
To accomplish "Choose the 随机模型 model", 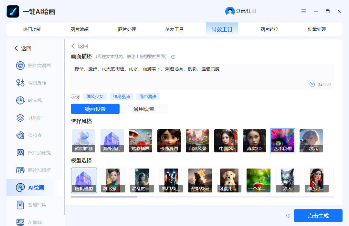I will pyautogui.click(x=84, y=180).
